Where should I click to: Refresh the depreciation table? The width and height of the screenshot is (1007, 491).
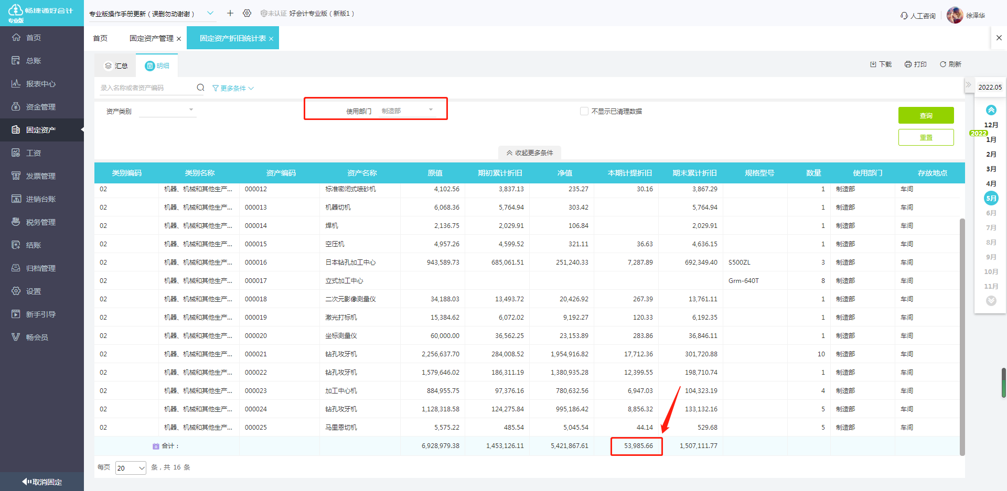(x=950, y=64)
